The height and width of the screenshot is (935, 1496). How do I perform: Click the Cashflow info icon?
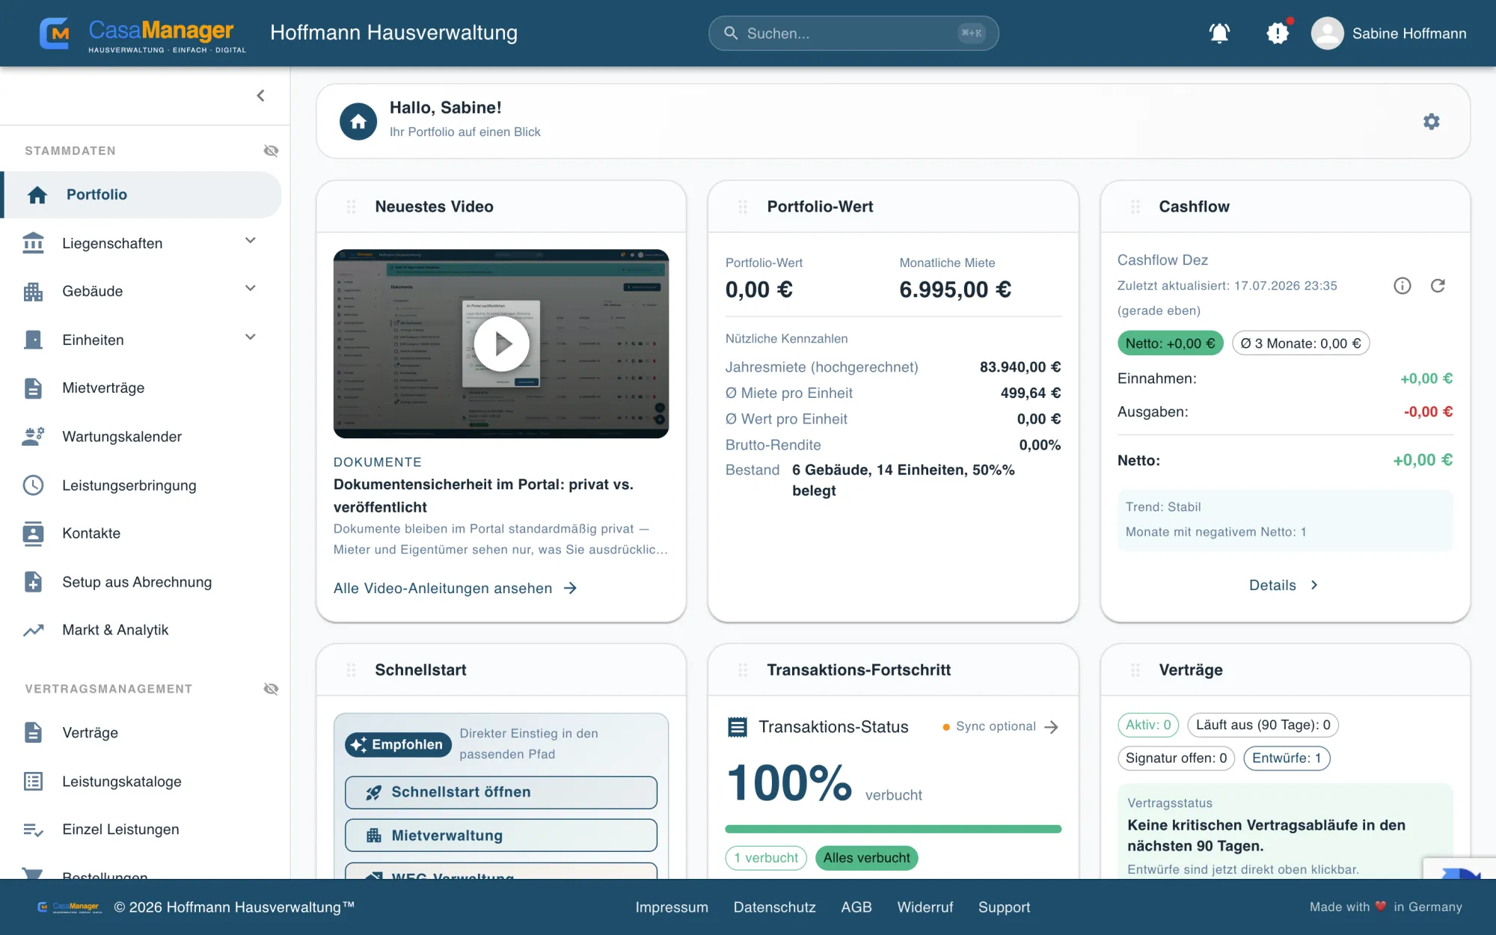1402,286
